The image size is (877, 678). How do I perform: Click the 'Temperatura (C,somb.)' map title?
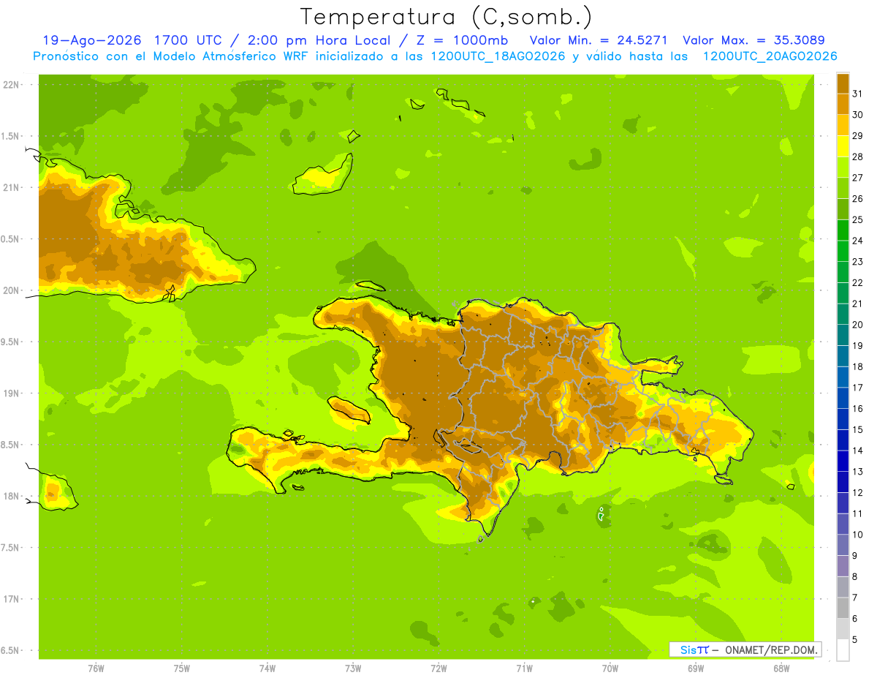447,17
